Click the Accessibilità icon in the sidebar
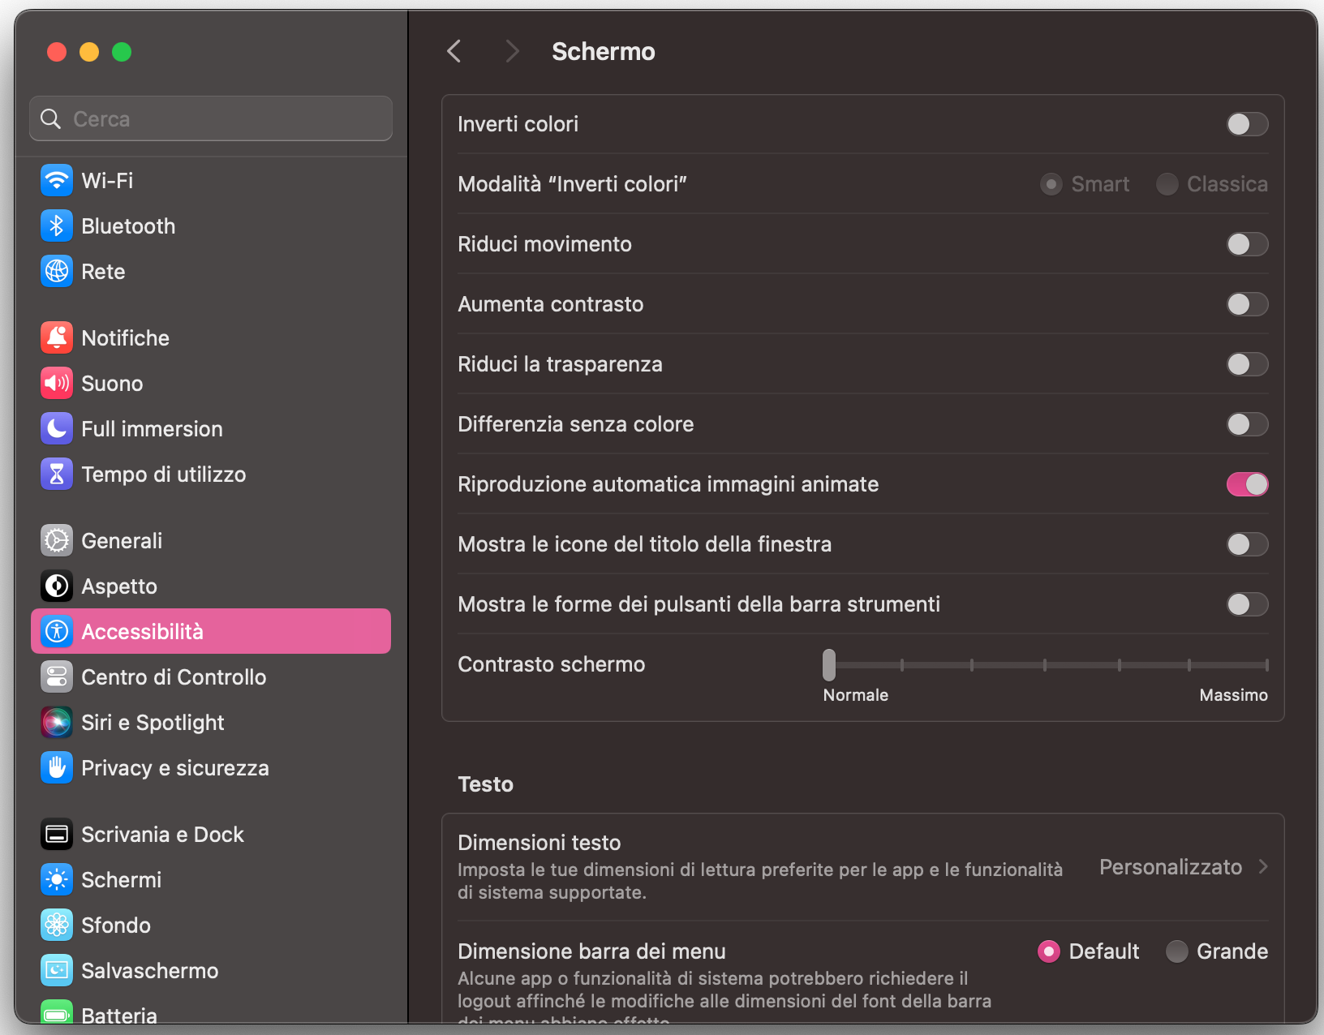The height and width of the screenshot is (1035, 1324). 56,631
